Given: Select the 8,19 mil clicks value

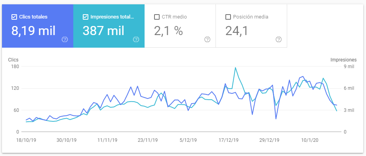Looking at the screenshot, I should [x=33, y=31].
